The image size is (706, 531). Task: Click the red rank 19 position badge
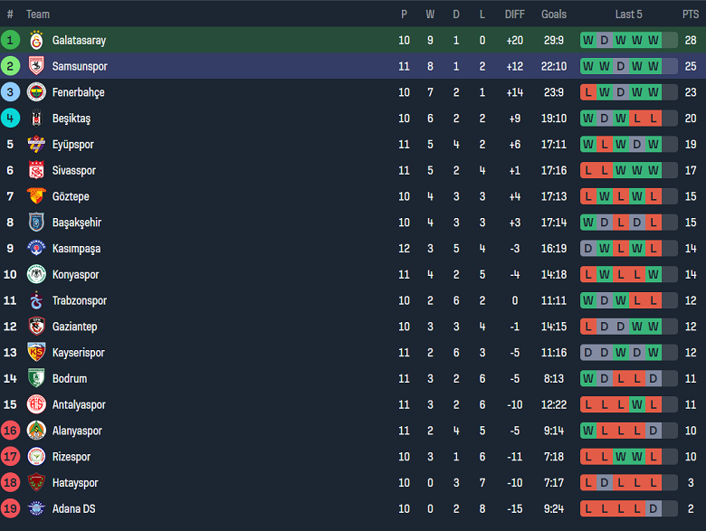pos(10,508)
